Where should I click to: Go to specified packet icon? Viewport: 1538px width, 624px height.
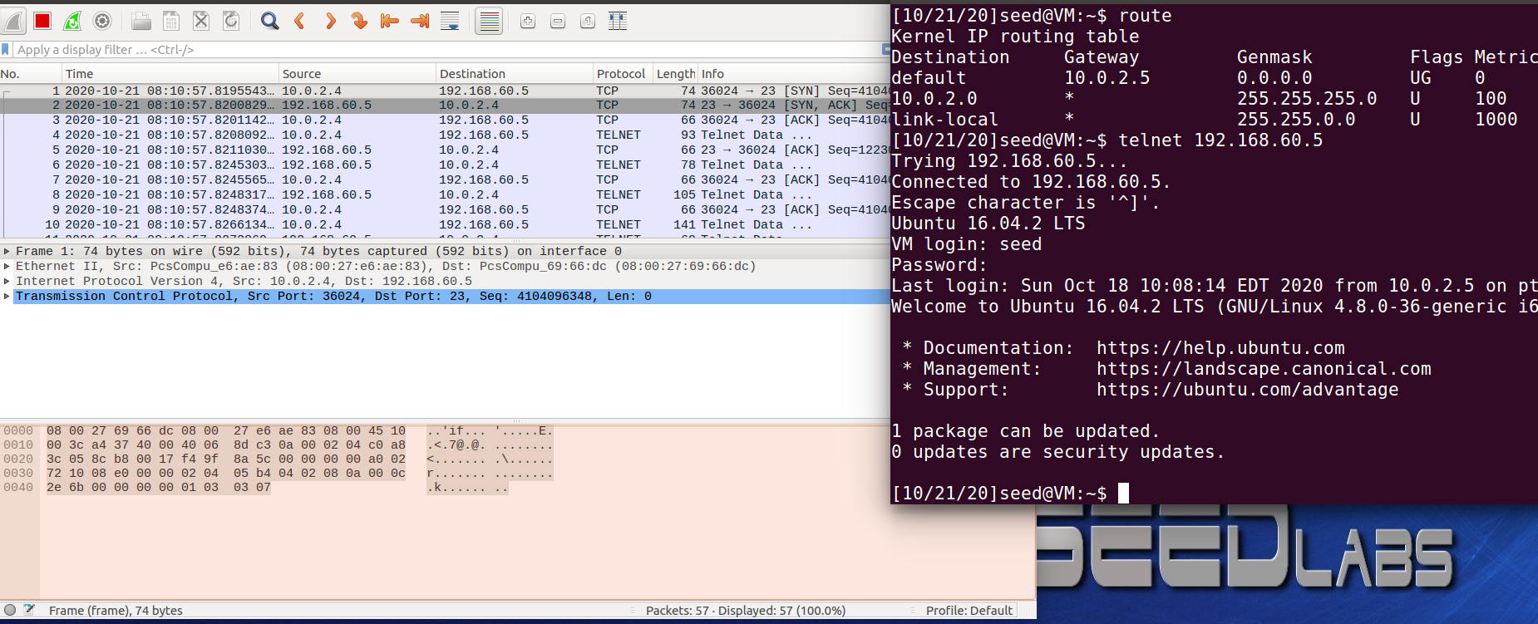[x=360, y=21]
